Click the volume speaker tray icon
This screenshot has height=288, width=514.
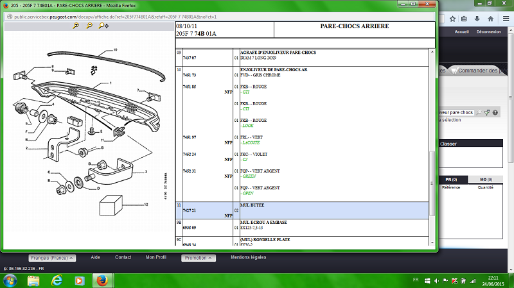[x=436, y=281]
